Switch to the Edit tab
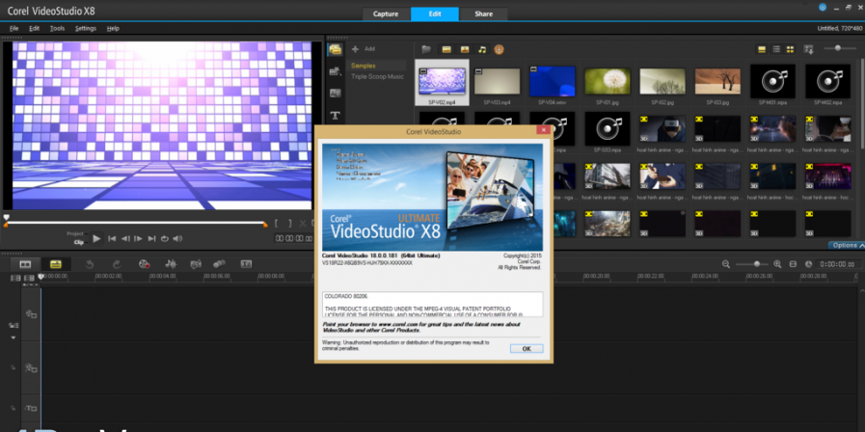This screenshot has height=432, width=865. pyautogui.click(x=434, y=13)
